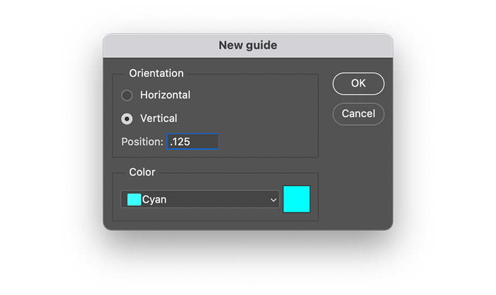Click empty gray space below Cancel button

coord(358,171)
